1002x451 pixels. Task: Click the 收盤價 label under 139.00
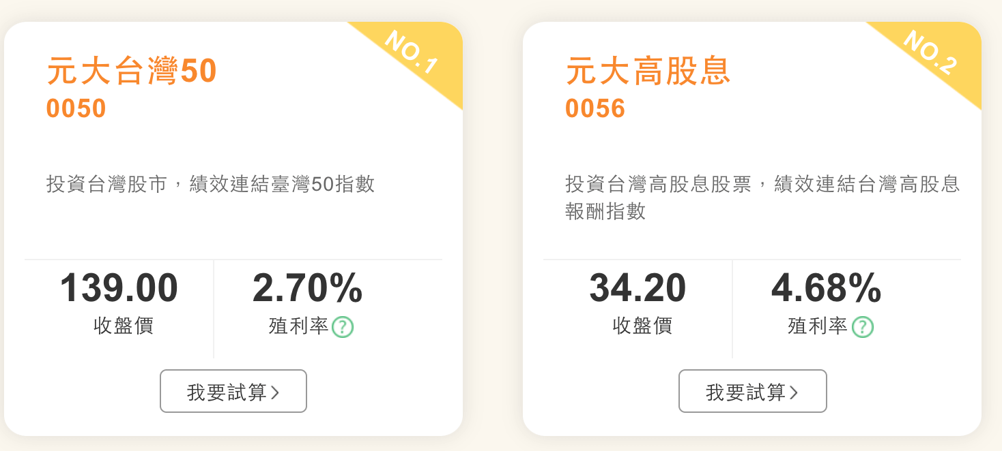pyautogui.click(x=124, y=326)
